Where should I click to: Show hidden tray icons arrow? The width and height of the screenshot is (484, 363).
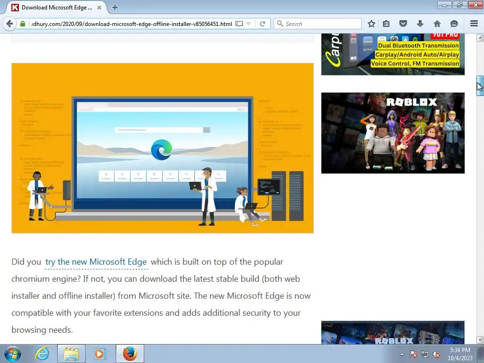tap(402, 354)
